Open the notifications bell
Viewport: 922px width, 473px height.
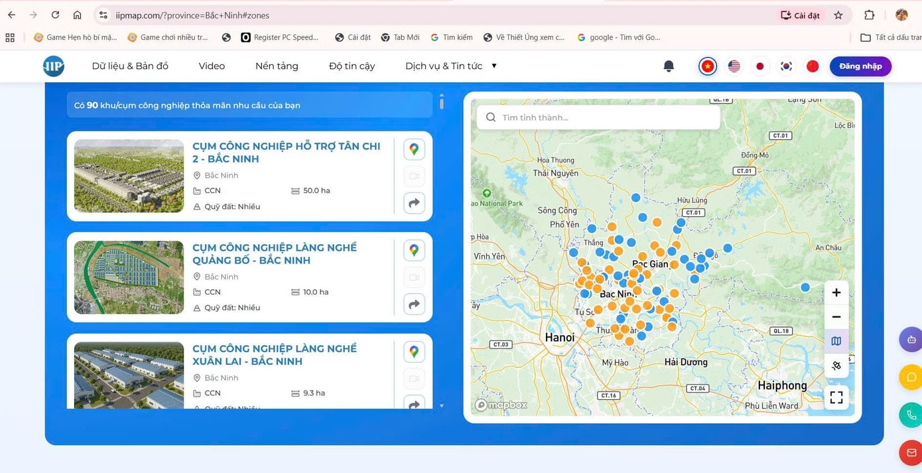point(669,66)
